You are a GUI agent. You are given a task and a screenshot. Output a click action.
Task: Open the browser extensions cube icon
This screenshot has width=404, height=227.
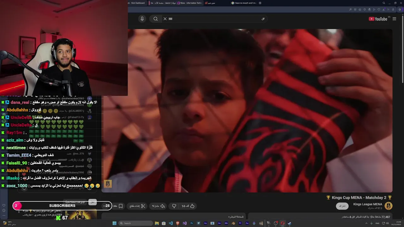400,9
